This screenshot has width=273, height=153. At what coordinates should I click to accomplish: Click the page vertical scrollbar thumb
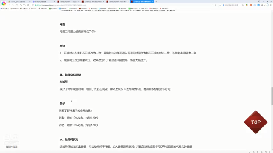(272, 96)
